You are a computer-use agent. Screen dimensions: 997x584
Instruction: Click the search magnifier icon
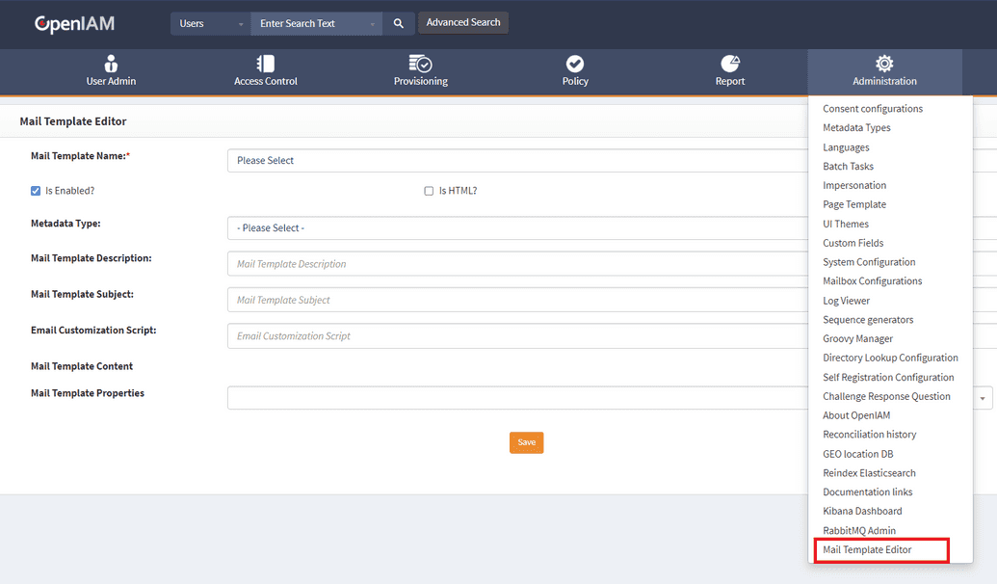coord(398,23)
